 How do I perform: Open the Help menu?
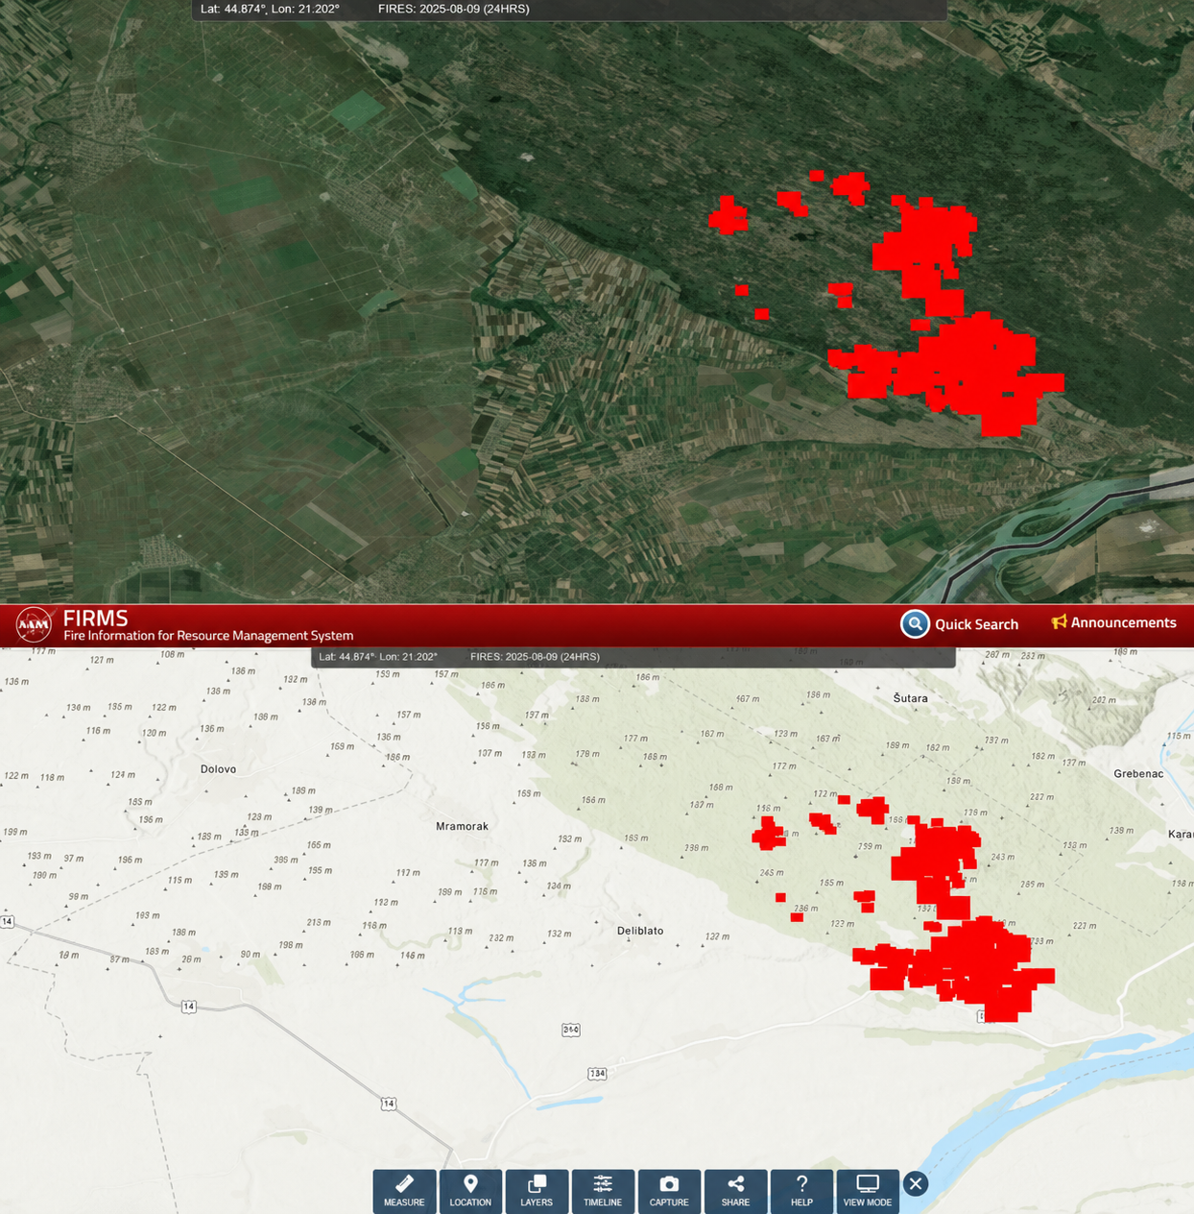801,1191
